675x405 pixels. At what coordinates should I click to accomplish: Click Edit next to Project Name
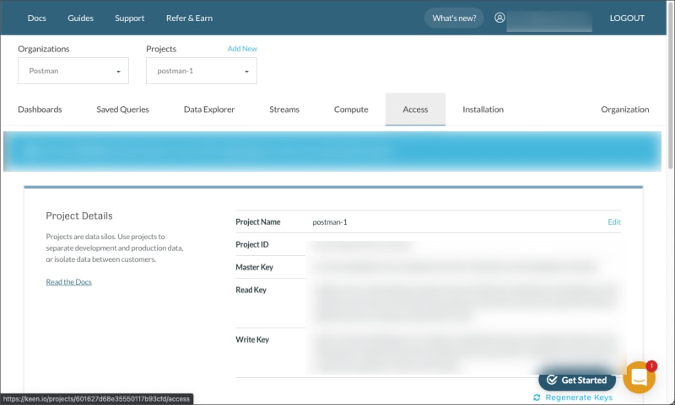coord(614,222)
